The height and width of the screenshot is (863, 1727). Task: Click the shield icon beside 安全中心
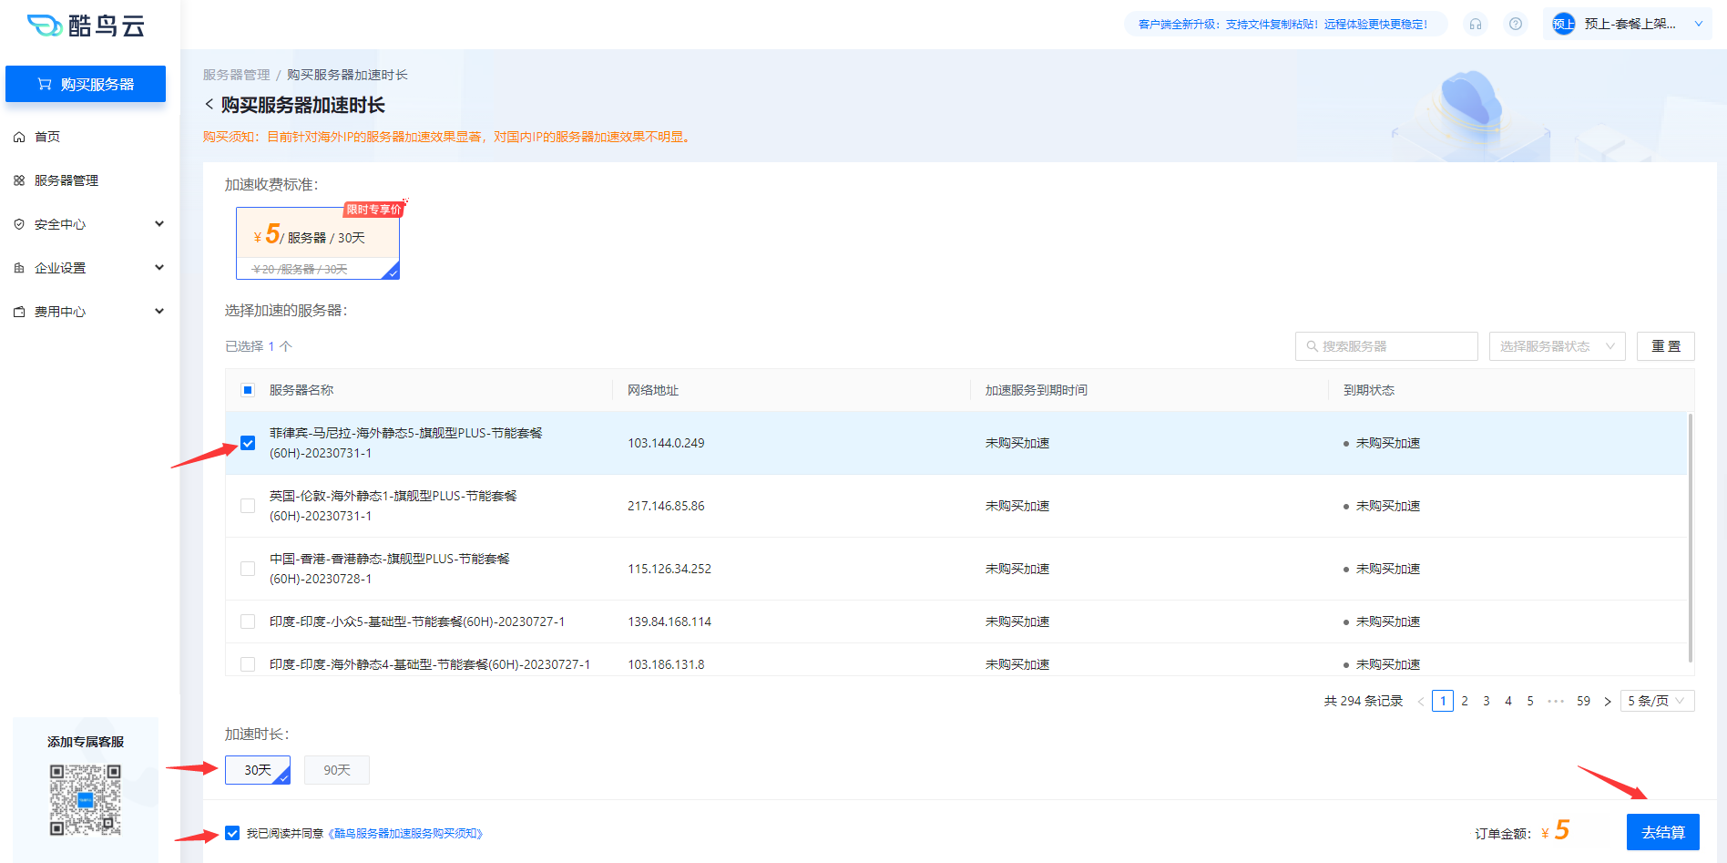19,224
